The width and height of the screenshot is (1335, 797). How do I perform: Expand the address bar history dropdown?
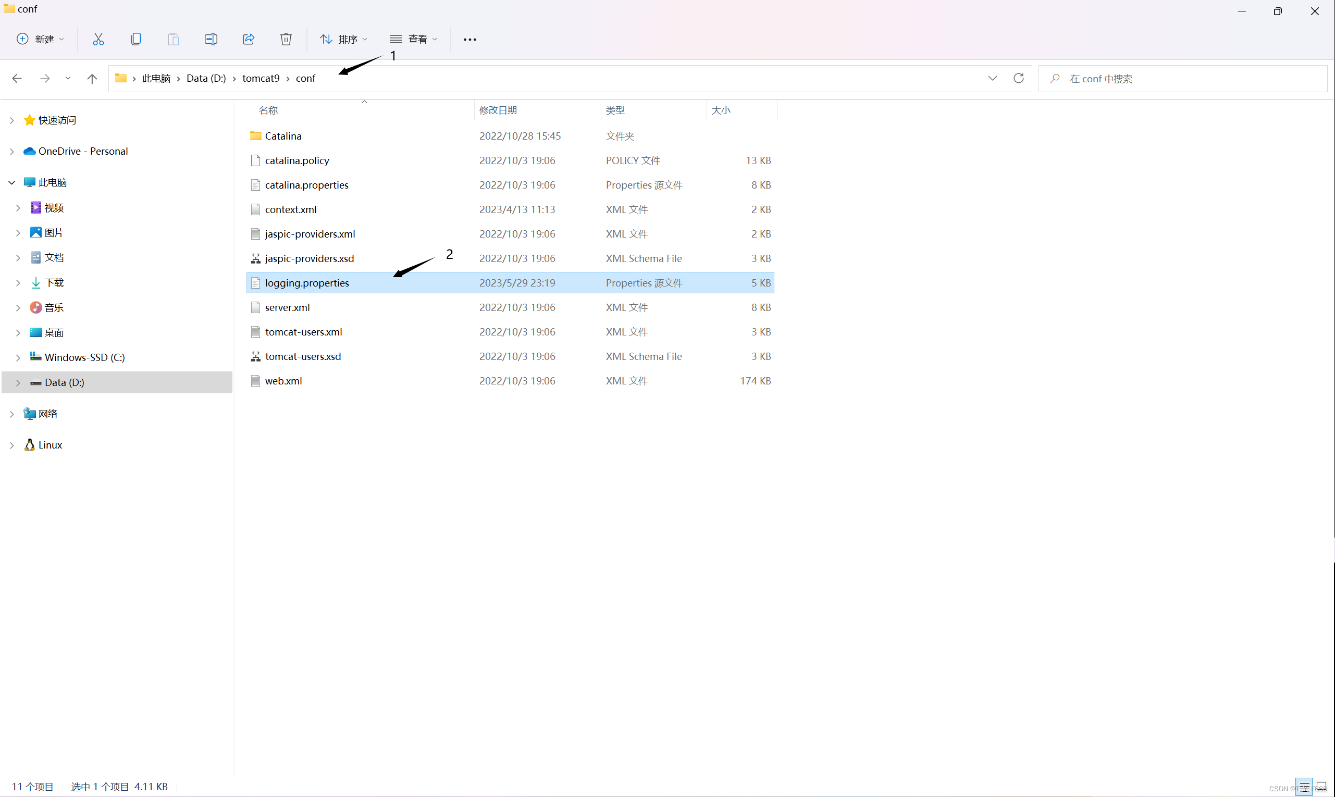click(x=992, y=79)
